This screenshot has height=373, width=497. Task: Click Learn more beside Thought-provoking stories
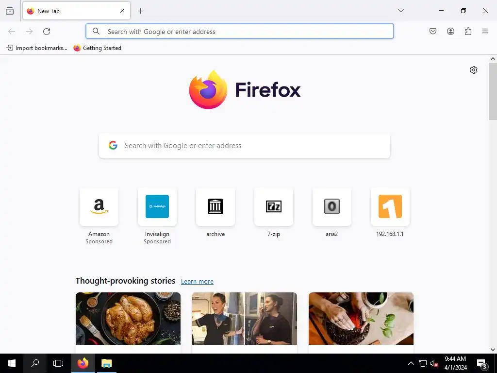click(197, 281)
